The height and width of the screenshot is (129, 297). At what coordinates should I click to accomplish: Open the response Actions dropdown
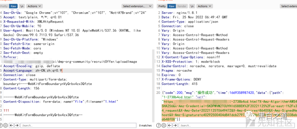point(204,6)
